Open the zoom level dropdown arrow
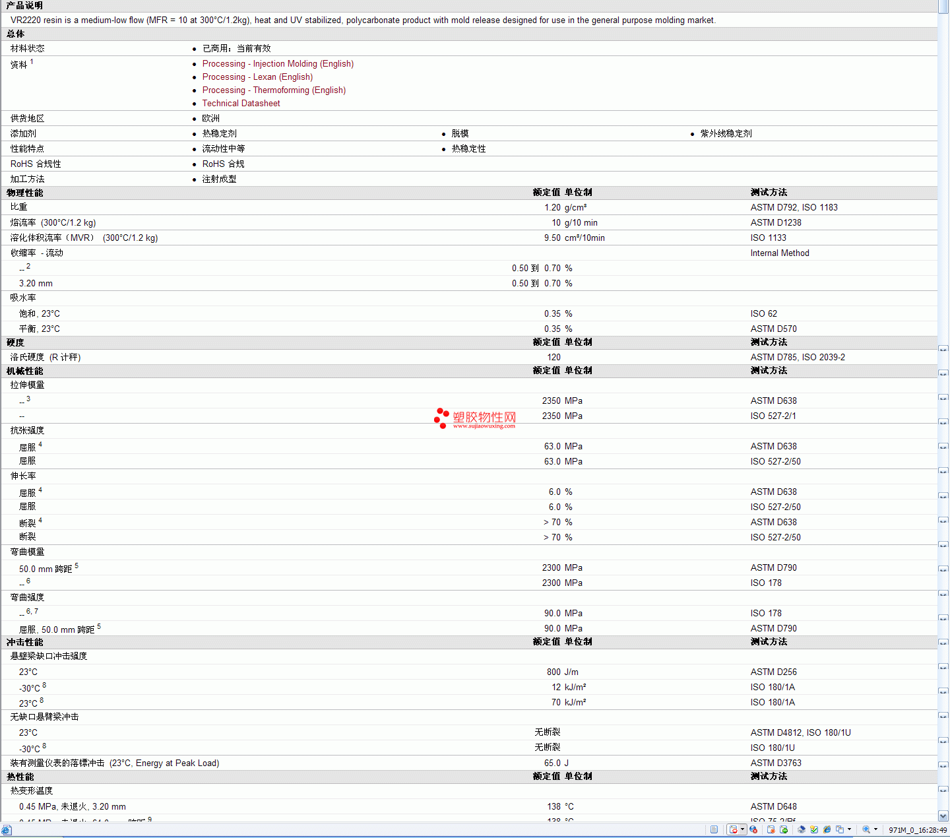 [x=875, y=829]
